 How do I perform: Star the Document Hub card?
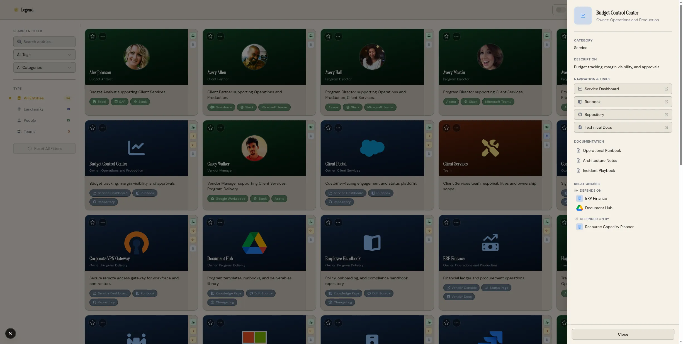click(210, 223)
